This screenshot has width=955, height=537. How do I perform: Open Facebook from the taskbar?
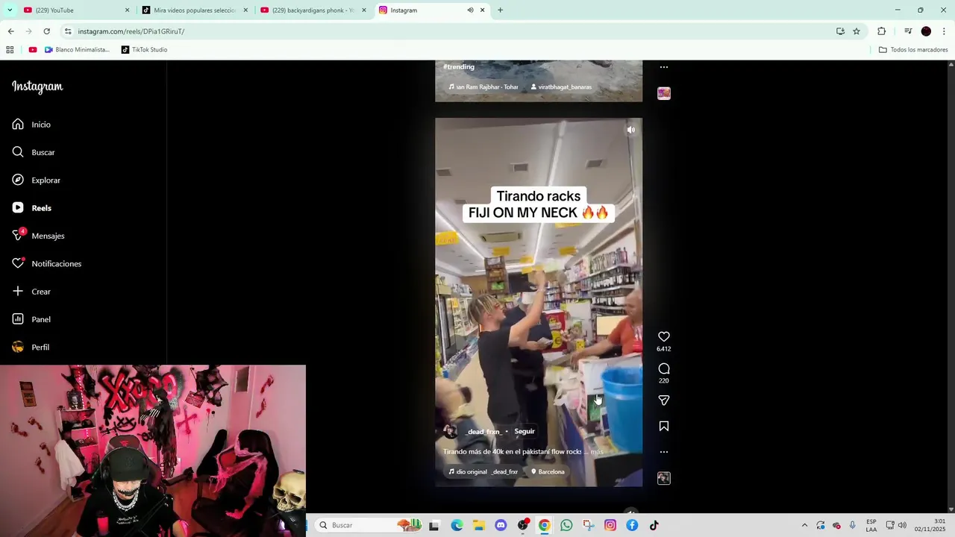(x=632, y=525)
